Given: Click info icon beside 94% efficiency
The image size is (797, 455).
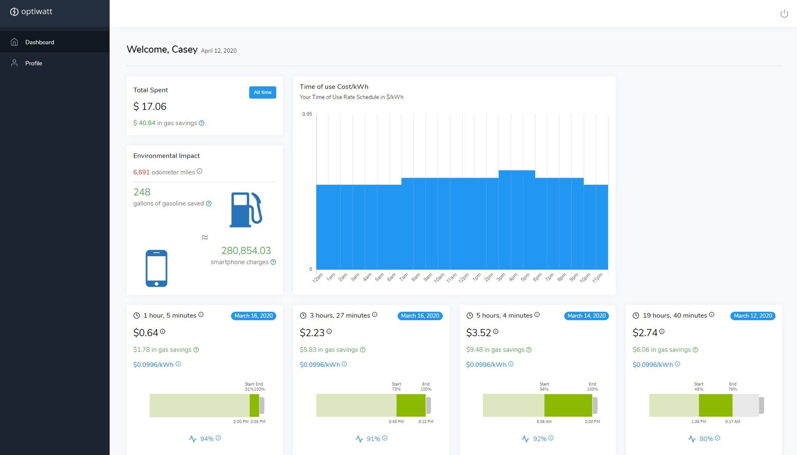Looking at the screenshot, I should 218,438.
